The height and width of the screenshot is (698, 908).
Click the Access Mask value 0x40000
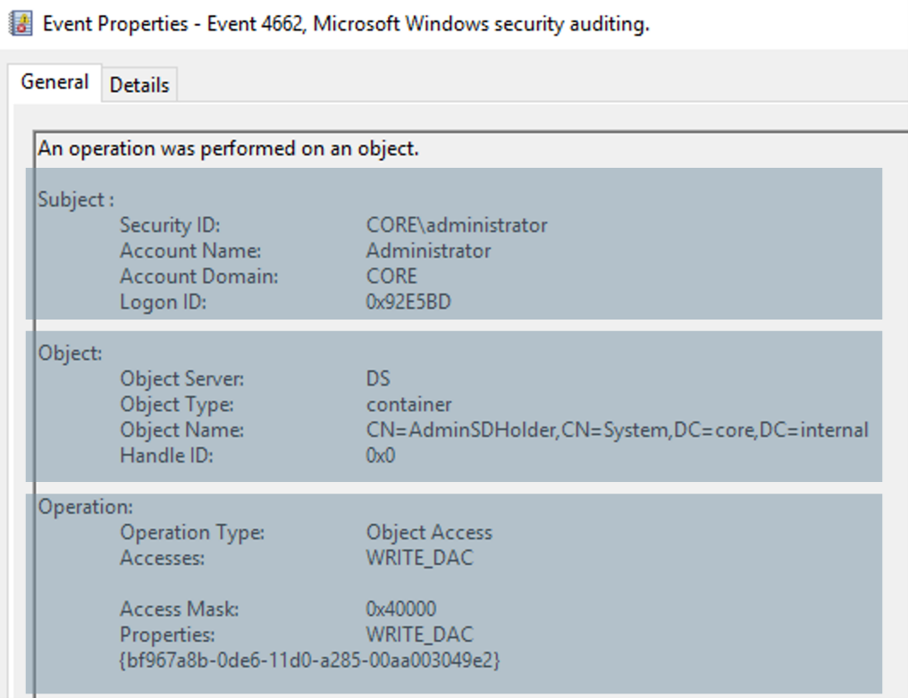click(x=400, y=609)
